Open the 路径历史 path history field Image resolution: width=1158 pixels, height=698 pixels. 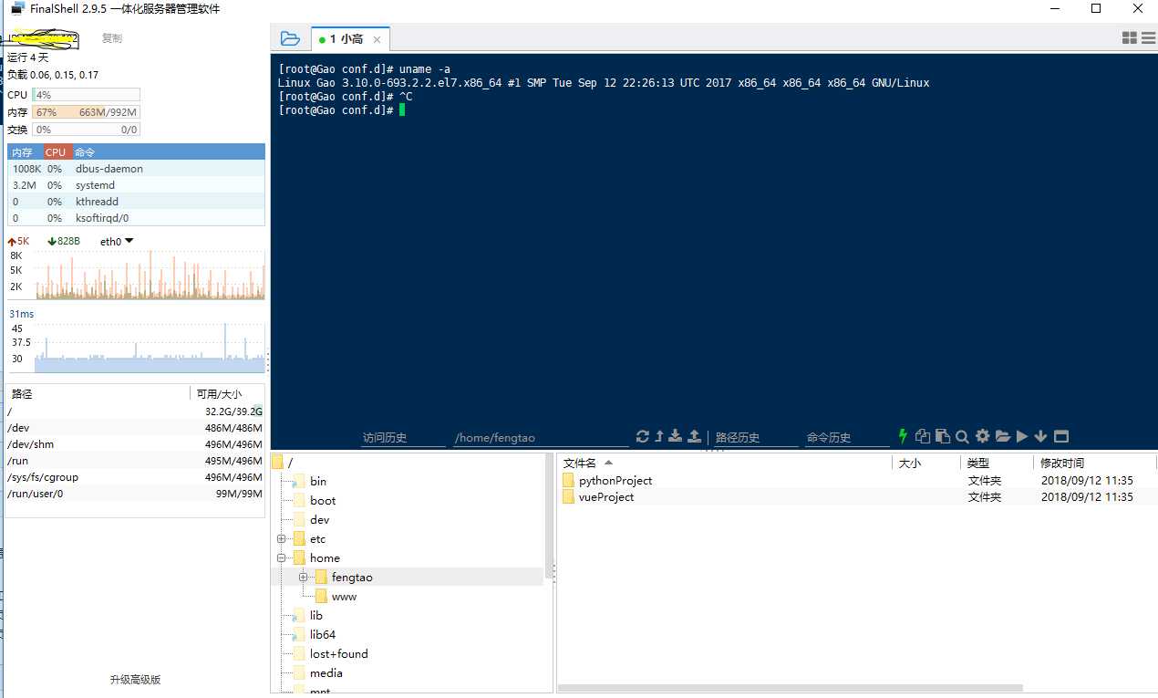(x=756, y=438)
